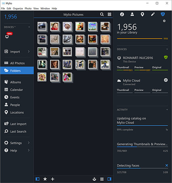This screenshot has width=172, height=183.
Task: Open the Edit pencil panel icon
Action: (153, 14)
